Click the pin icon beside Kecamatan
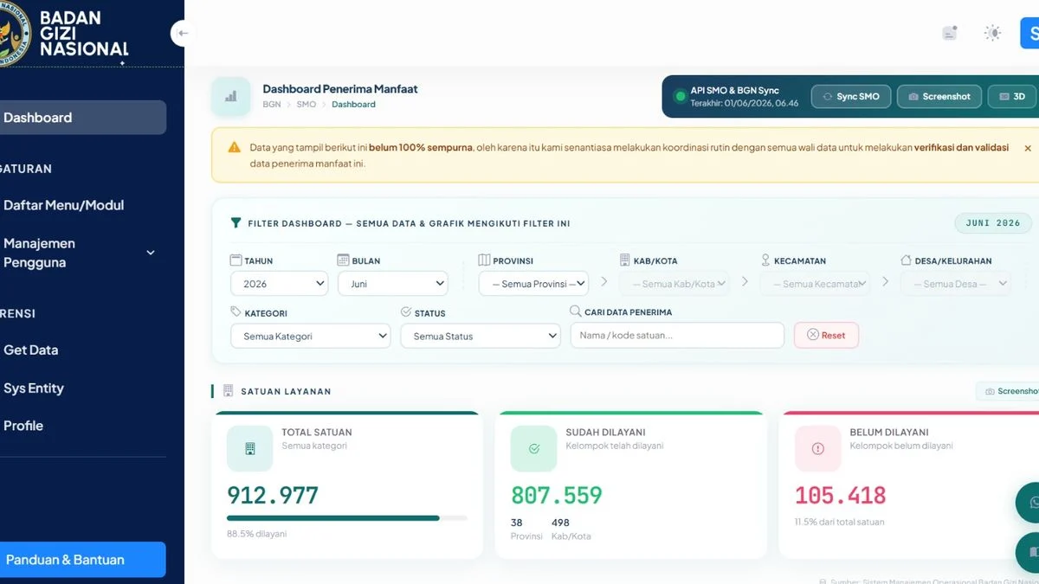This screenshot has width=1039, height=584. [x=765, y=260]
